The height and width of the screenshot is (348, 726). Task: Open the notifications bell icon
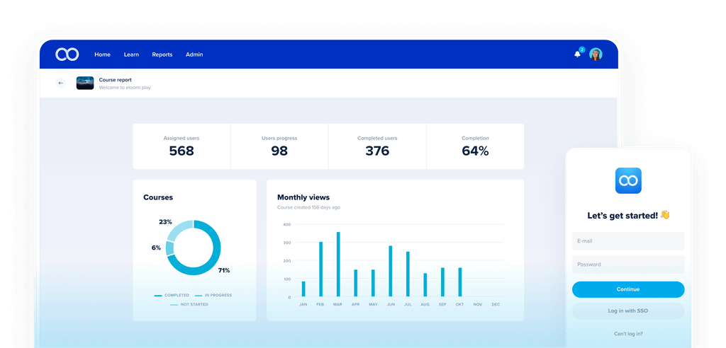click(577, 54)
